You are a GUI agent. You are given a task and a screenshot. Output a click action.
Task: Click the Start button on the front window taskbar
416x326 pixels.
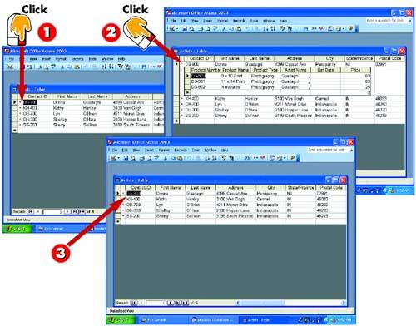(x=121, y=319)
